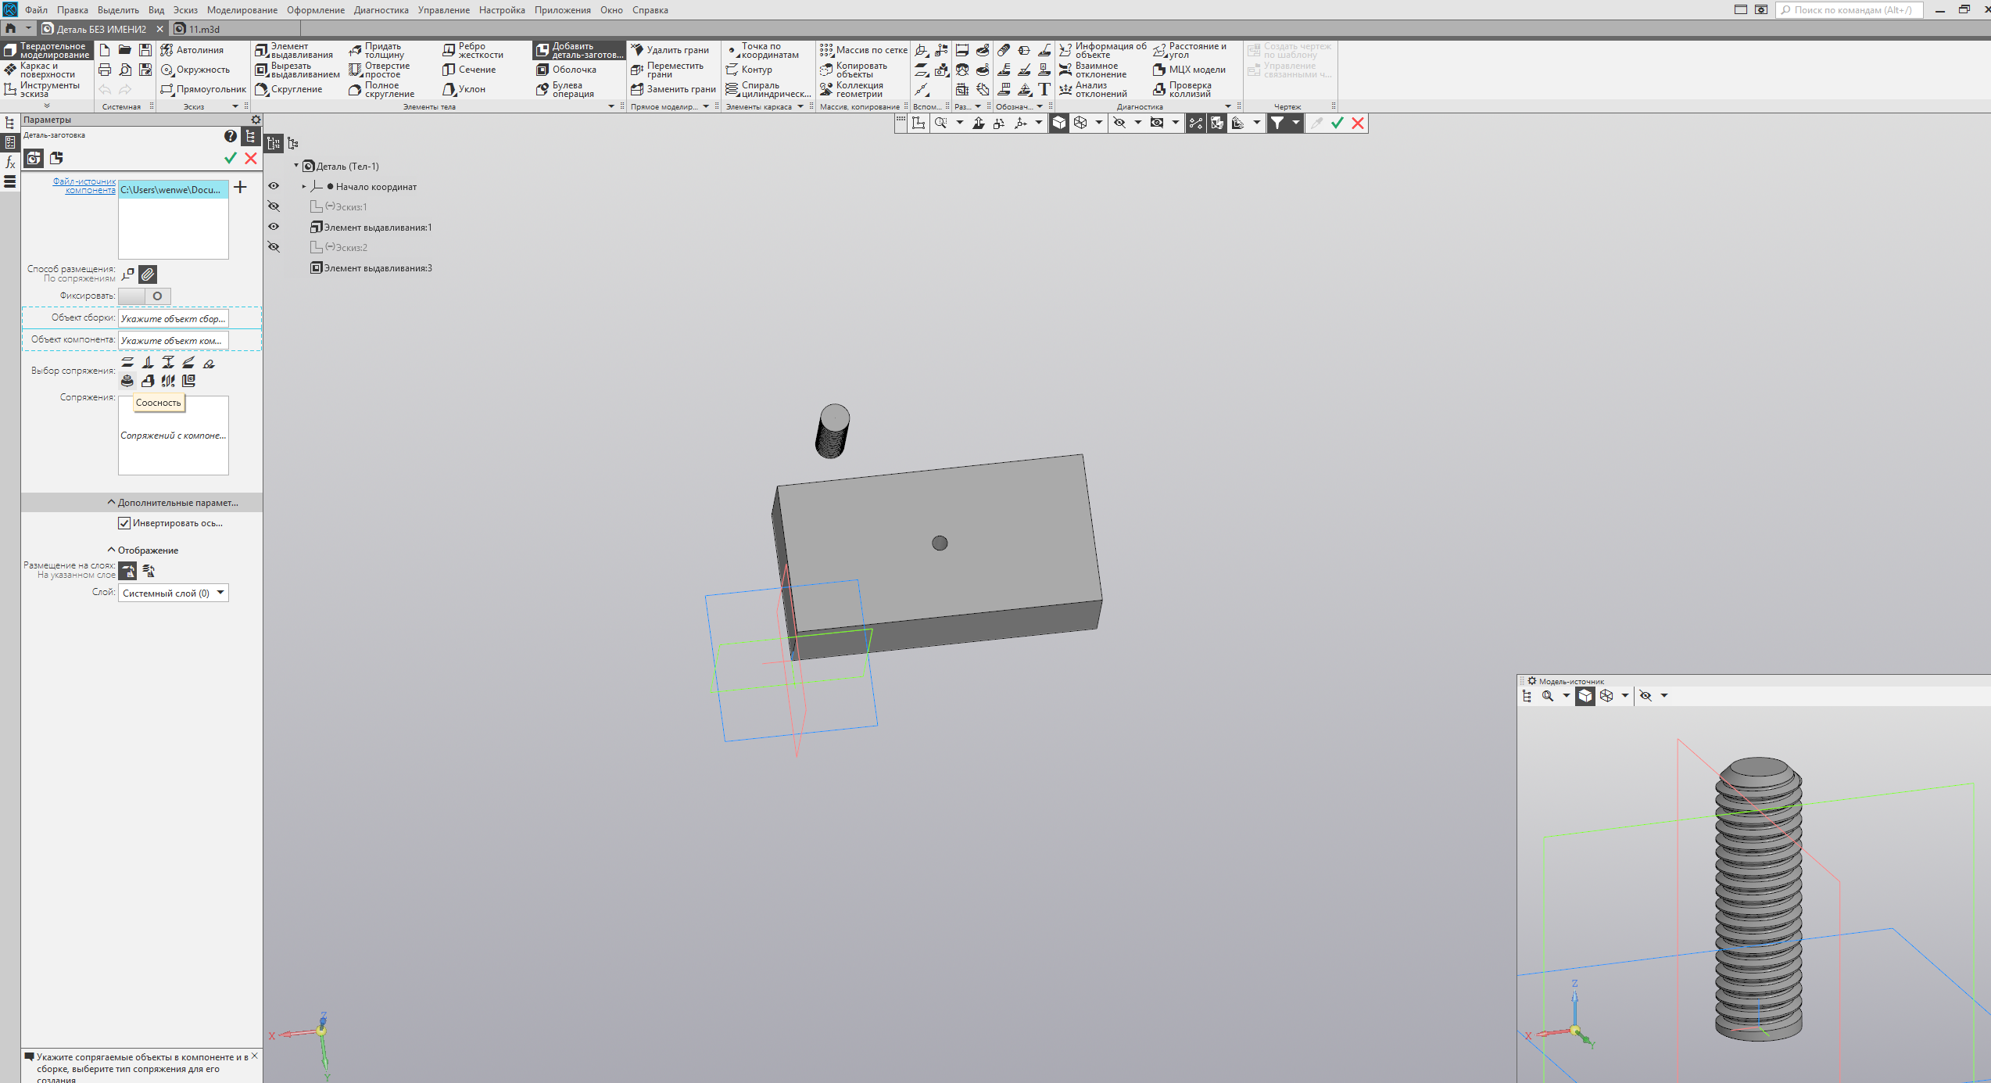This screenshot has height=1083, width=1991.
Task: Open Моделирование menu
Action: point(242,10)
